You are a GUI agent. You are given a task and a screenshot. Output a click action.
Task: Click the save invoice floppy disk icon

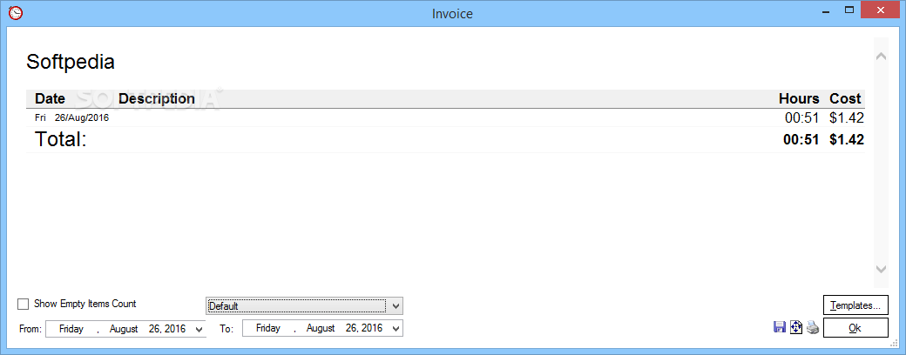[779, 327]
